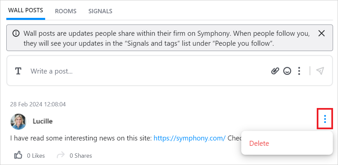Switch to the ROOMS tab
The image size is (338, 165).
66,11
